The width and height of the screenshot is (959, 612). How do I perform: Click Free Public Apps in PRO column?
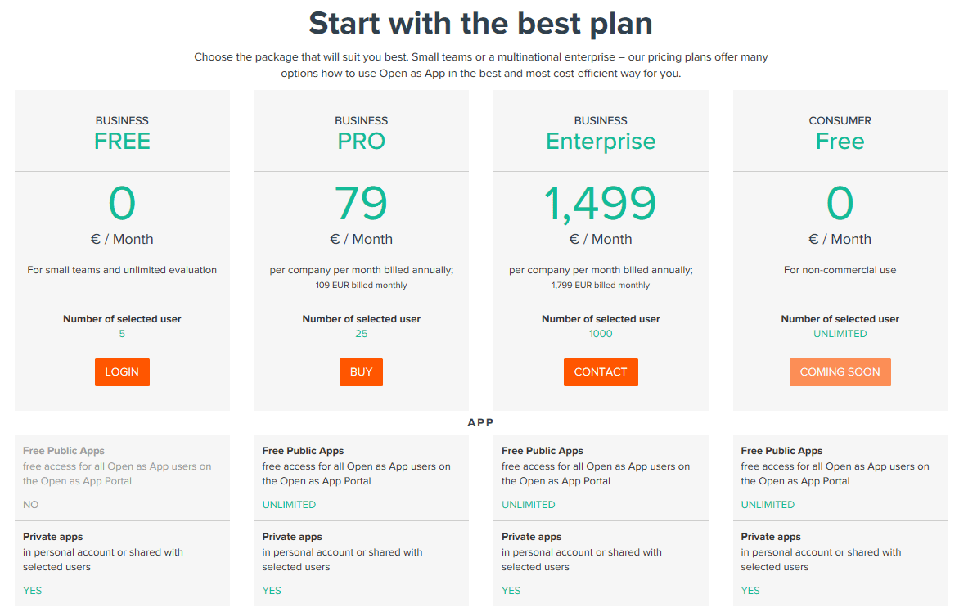pyautogui.click(x=303, y=451)
